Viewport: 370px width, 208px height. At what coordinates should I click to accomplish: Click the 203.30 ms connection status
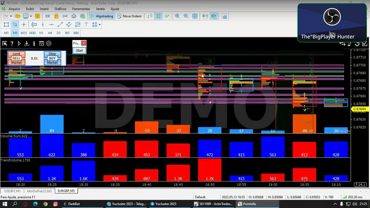(352, 197)
